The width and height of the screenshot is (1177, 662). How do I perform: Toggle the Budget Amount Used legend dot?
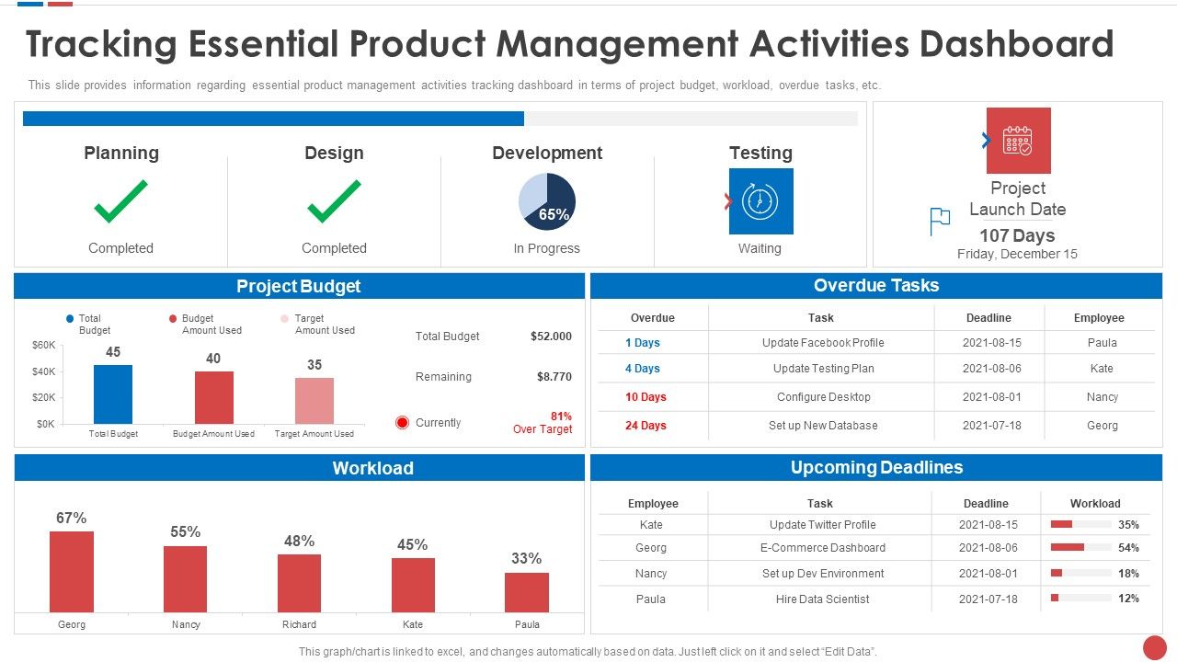pos(173,317)
